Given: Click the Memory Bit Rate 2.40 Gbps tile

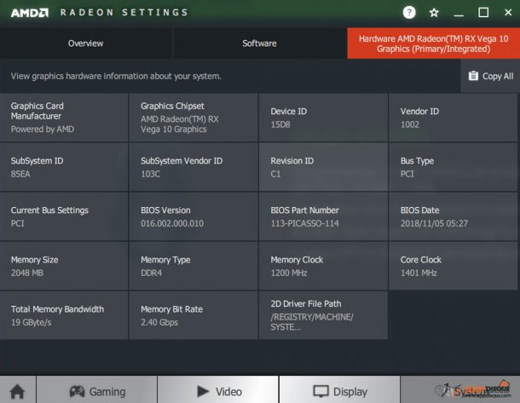Looking at the screenshot, I should click(194, 315).
